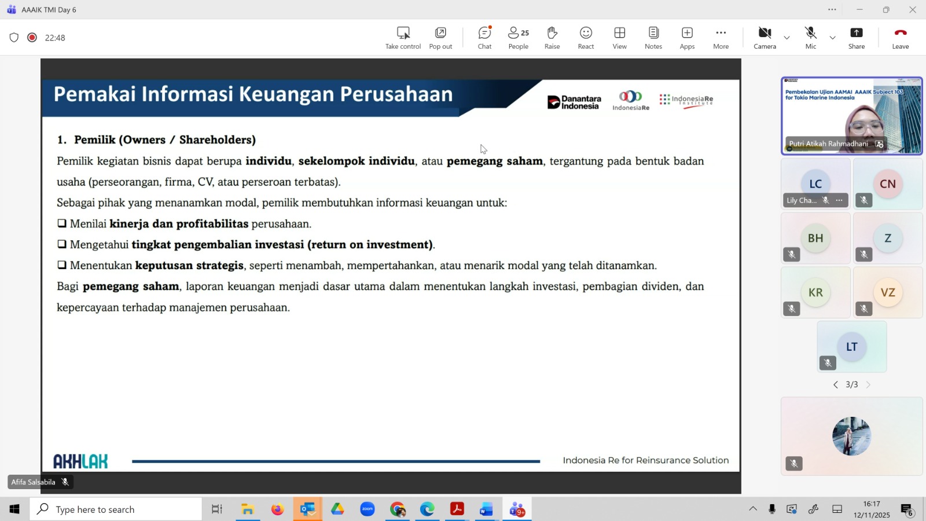Click the recording indicator icon
926x521 pixels.
[32, 38]
